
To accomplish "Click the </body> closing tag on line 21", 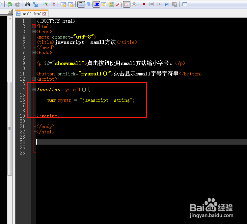I will (x=45, y=126).
